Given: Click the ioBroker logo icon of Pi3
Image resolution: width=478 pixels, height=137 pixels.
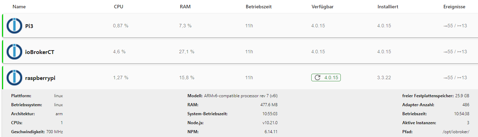Looking at the screenshot, I should click(x=14, y=26).
